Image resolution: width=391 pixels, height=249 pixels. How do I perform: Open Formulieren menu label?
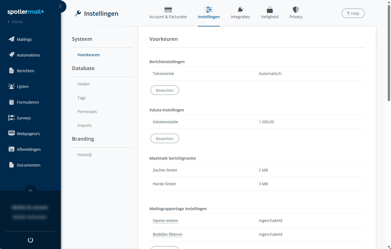(x=28, y=102)
